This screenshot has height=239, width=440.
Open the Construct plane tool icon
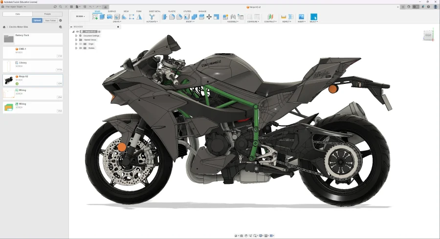[x=270, y=17]
